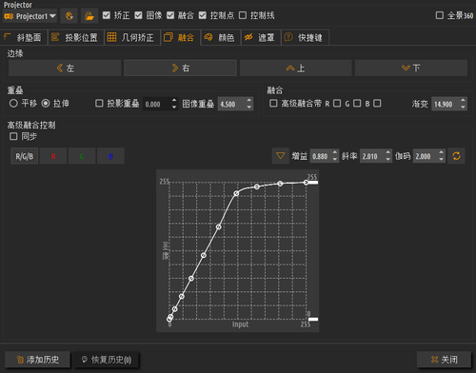
Task: Click the topmost curve control point
Action: (x=306, y=183)
